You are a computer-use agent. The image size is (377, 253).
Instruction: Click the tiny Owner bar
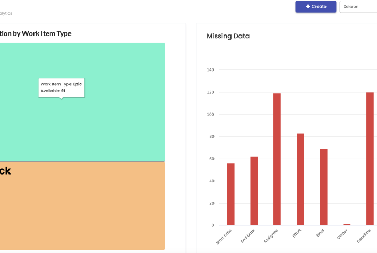pos(347,224)
